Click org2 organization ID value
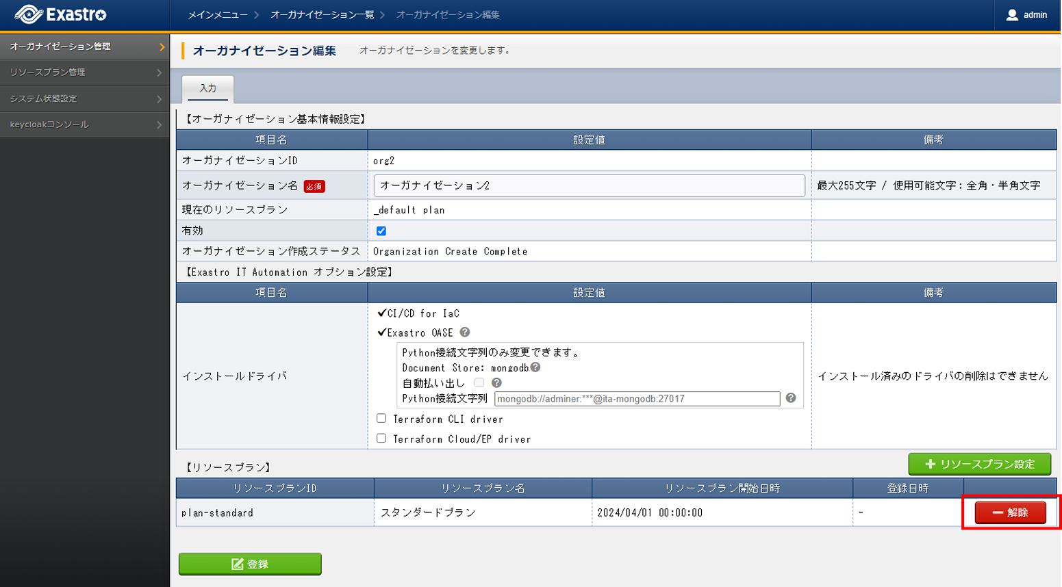 click(x=384, y=161)
